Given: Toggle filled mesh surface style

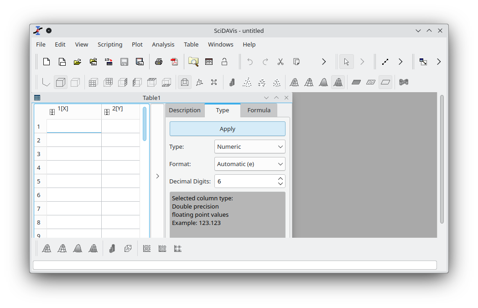Looking at the screenshot, I should pyautogui.click(x=338, y=82).
